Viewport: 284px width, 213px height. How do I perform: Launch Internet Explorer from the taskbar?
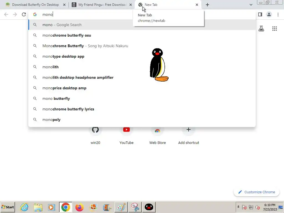click(x=24, y=207)
